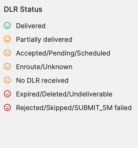Click the word Undeliverable in legend
138x148 pixels.
point(91,94)
